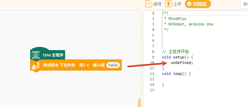The height and width of the screenshot is (107, 248).
Task: Click the undefined; code line
Action: 182,63
